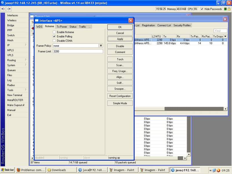This screenshot has width=232, height=174.
Task: Enable the Nstreme checkbox
Action: point(54,32)
